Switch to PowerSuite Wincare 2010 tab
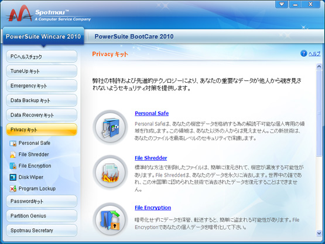This screenshot has width=325, height=244. pyautogui.click(x=43, y=36)
